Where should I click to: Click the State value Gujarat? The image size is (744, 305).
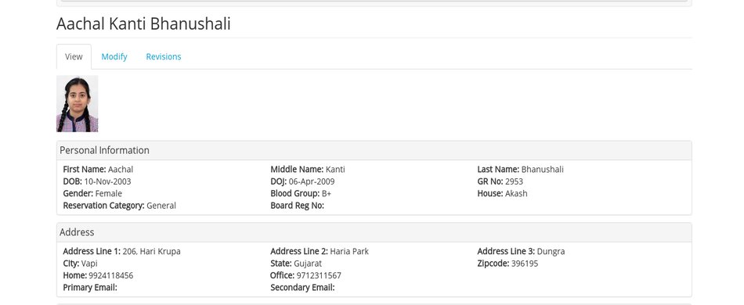[308, 264]
